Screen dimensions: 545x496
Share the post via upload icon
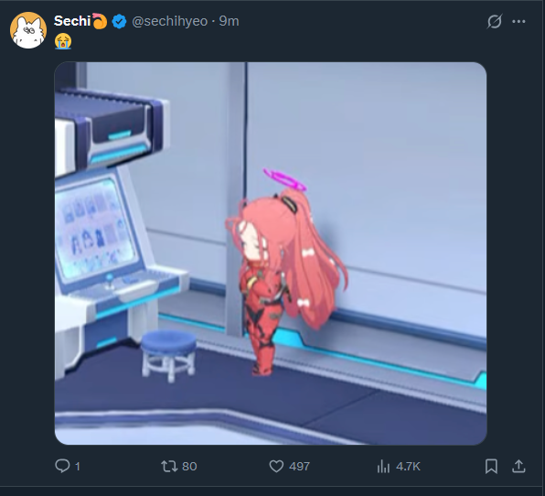point(518,466)
